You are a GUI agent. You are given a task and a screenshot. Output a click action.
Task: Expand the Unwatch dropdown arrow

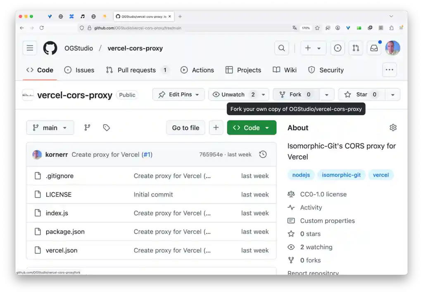click(263, 94)
